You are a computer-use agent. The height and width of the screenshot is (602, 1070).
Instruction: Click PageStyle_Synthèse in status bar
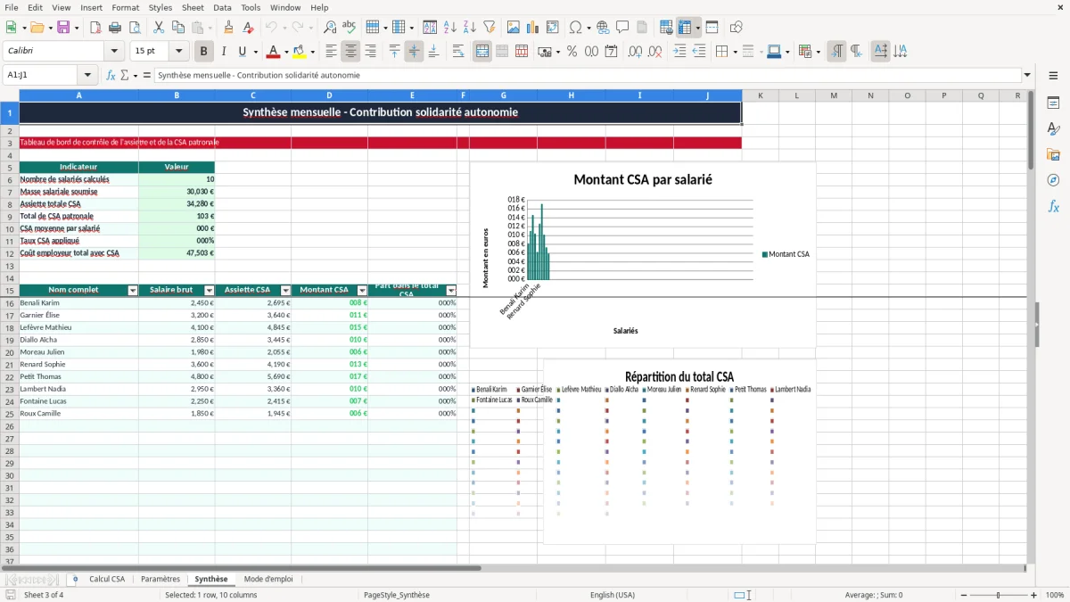click(397, 595)
